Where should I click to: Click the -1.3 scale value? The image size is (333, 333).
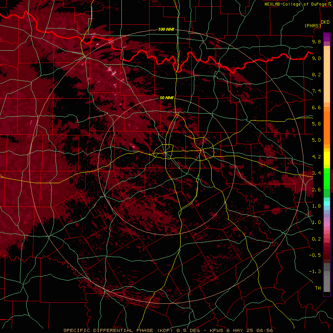(x=315, y=272)
